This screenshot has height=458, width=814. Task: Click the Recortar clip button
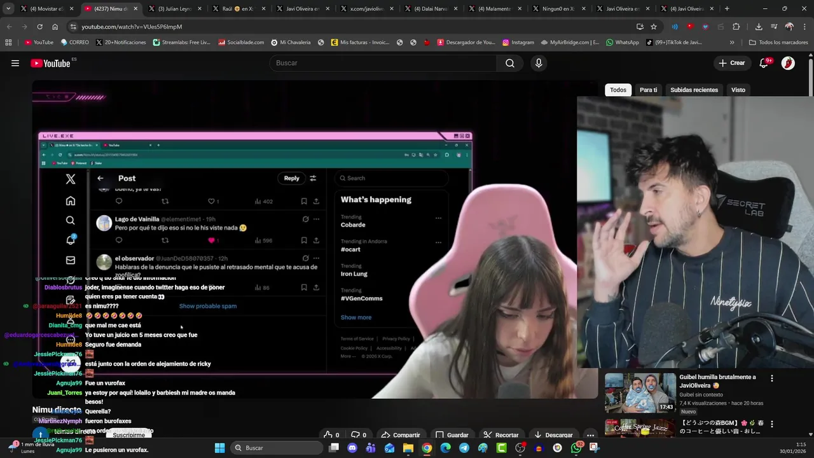click(x=500, y=435)
